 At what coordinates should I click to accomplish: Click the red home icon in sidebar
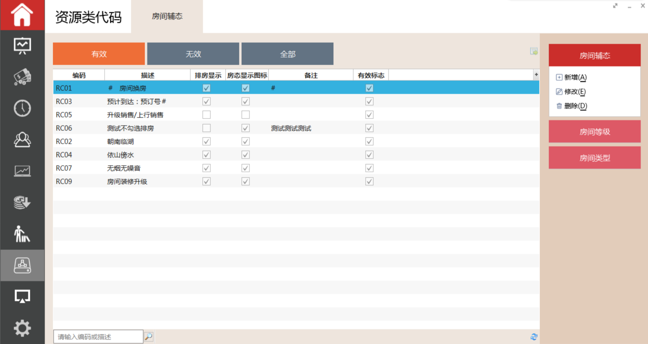(x=22, y=15)
